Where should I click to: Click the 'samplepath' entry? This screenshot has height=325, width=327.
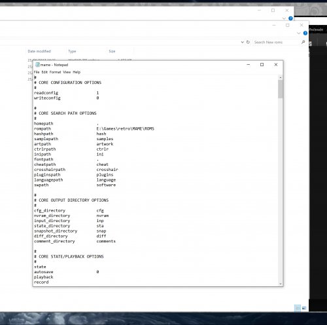46,139
